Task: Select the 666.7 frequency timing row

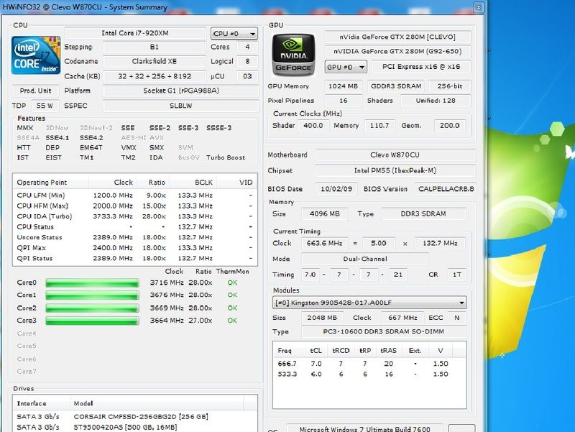Action: [369, 364]
